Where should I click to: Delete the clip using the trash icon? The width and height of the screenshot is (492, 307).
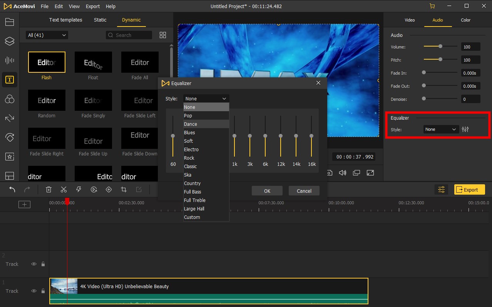coord(49,189)
